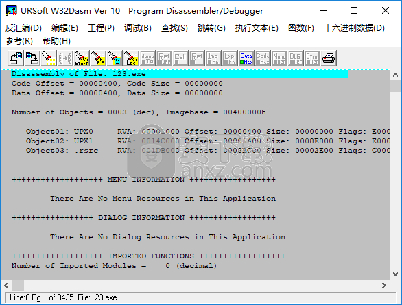Open the DLG Ref dialog references button
Image resolution: width=402 pixels, height=305 pixels.
coord(296,58)
